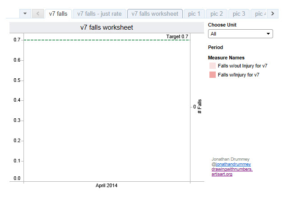This screenshot has height=202, width=292.
Task: Open the @jonathandrummey link
Action: [x=231, y=164]
